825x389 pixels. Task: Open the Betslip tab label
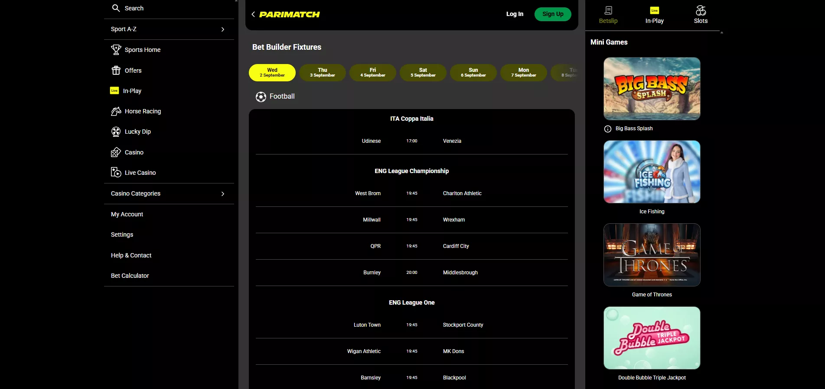click(x=608, y=21)
